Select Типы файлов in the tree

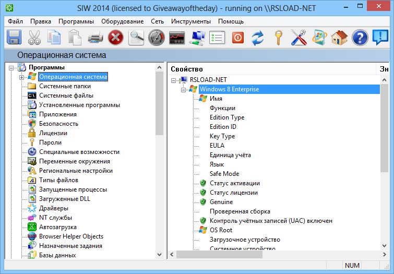pos(58,180)
